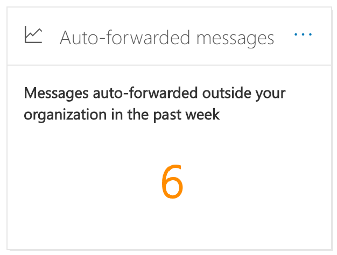
Task: Click the word "Auto-forwarded" in the header
Action: [125, 37]
